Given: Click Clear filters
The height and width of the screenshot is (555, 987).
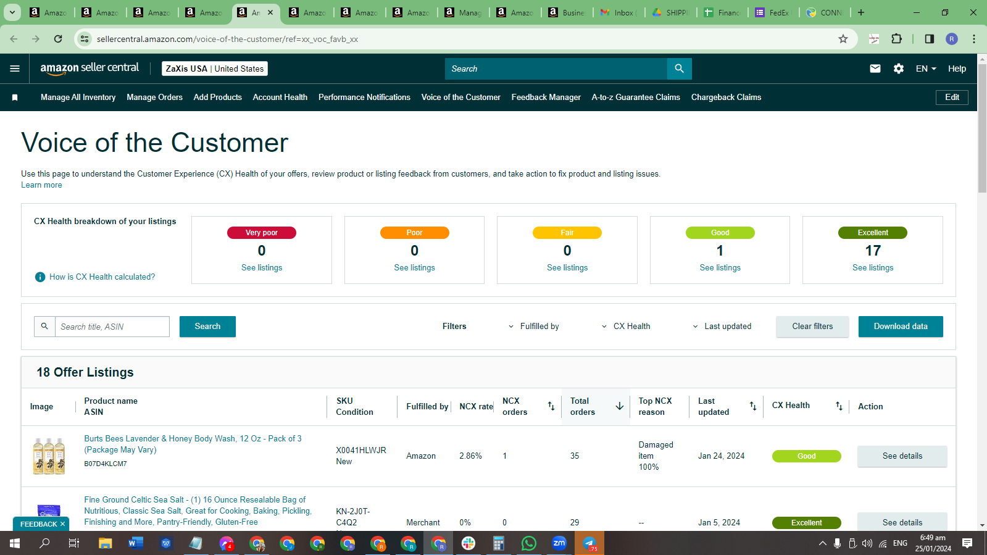Looking at the screenshot, I should [812, 327].
